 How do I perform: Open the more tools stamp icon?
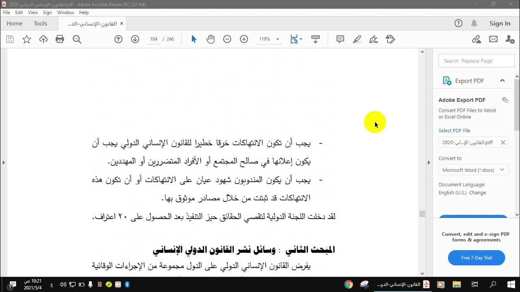click(390, 39)
